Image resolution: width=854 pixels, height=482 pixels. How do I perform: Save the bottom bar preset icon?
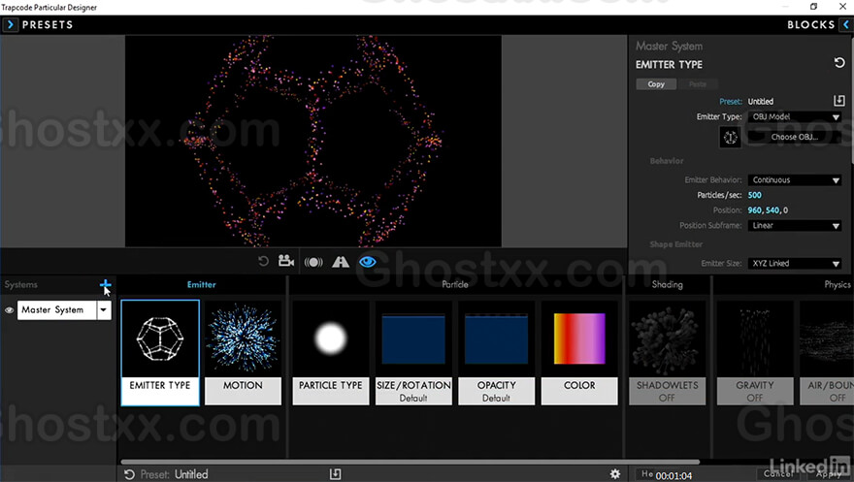[x=335, y=474]
